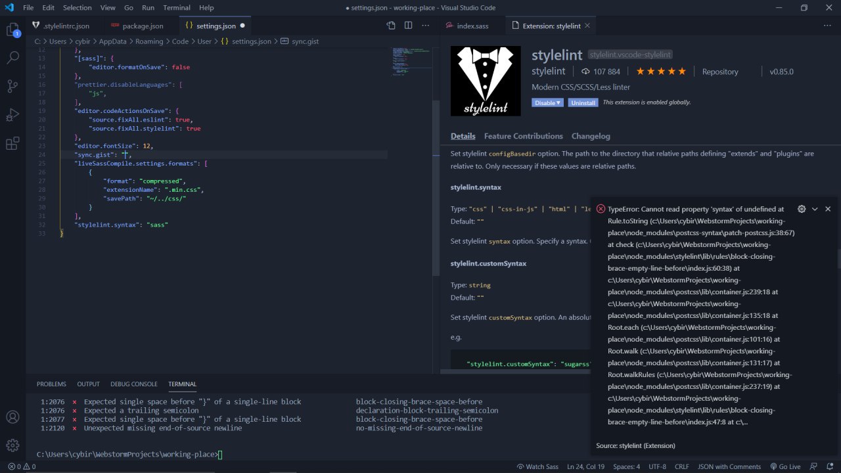Open notifications bell in status bar
This screenshot has width=841, height=473.
(829, 466)
